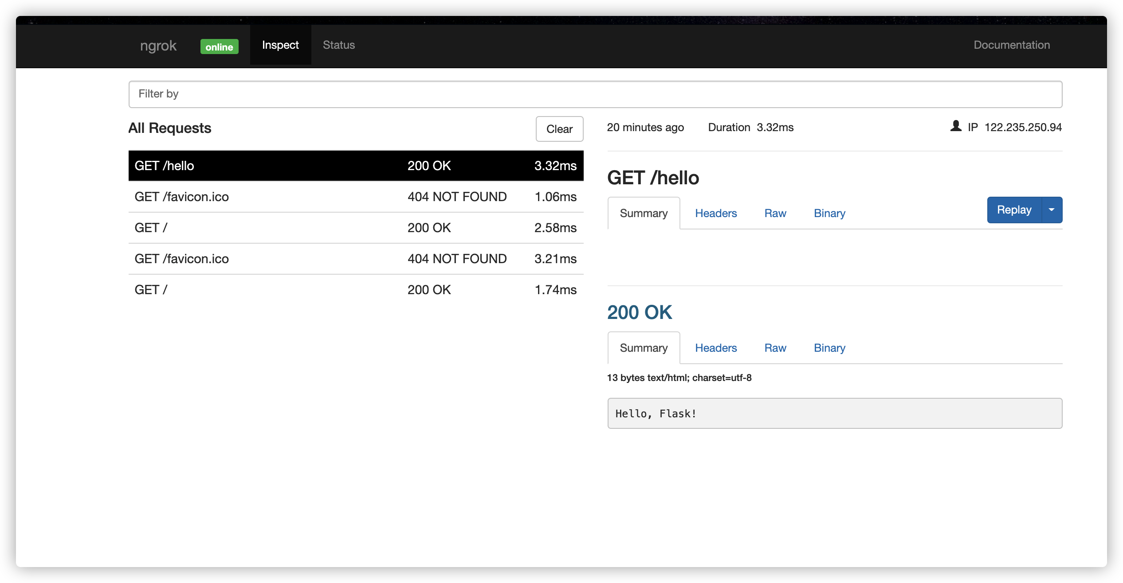Screen dimensions: 1123x583
Task: Click 200 OK status in the 2.58ms row
Action: 429,228
